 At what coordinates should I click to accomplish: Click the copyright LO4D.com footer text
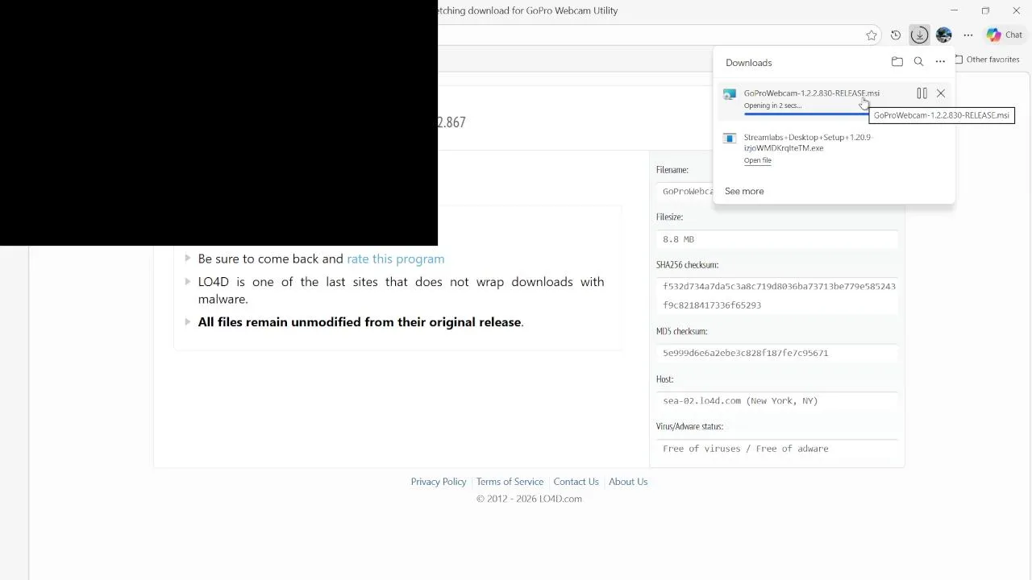click(529, 499)
